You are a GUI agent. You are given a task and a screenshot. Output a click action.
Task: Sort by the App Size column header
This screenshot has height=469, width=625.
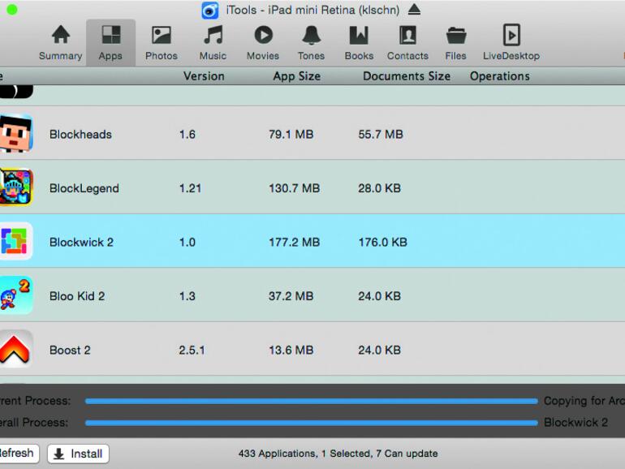[x=297, y=76]
